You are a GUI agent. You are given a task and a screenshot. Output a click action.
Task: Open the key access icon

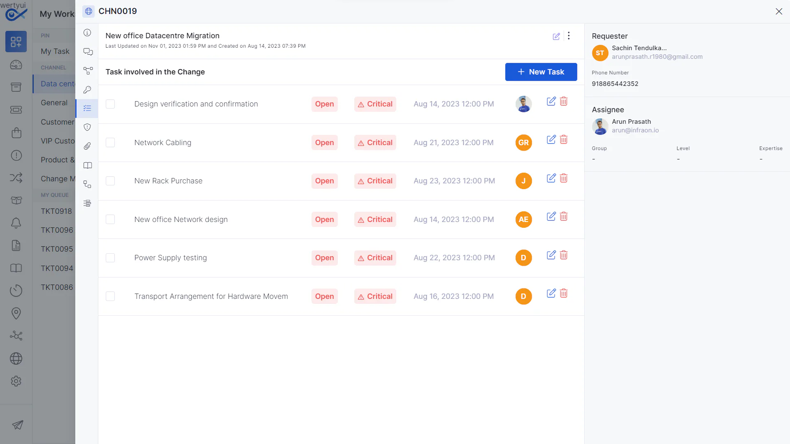click(87, 90)
